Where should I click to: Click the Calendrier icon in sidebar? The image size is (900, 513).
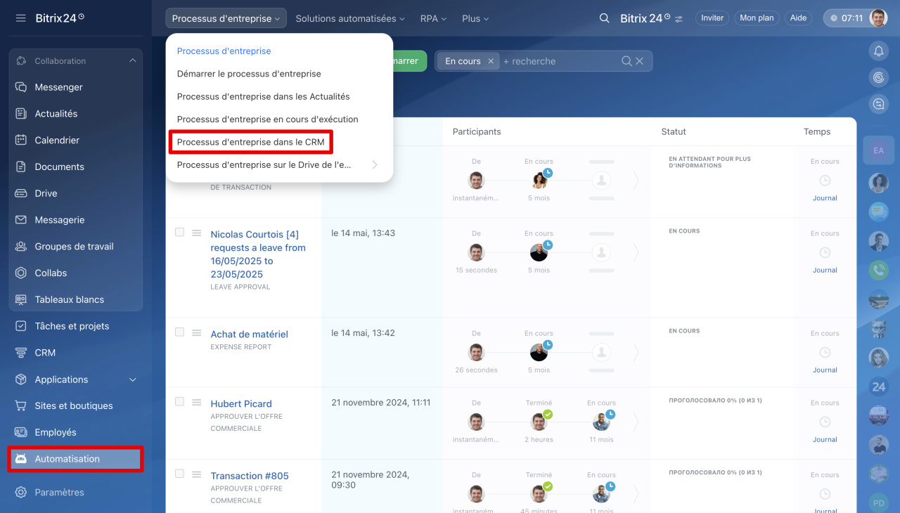click(21, 140)
